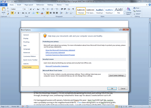Viewport: 151px width, 108px height.
Task: Apply the Heading 2 style
Action: [109, 11]
